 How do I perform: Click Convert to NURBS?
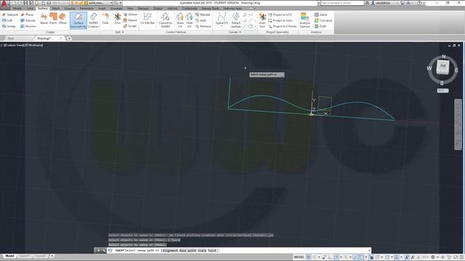[165, 20]
